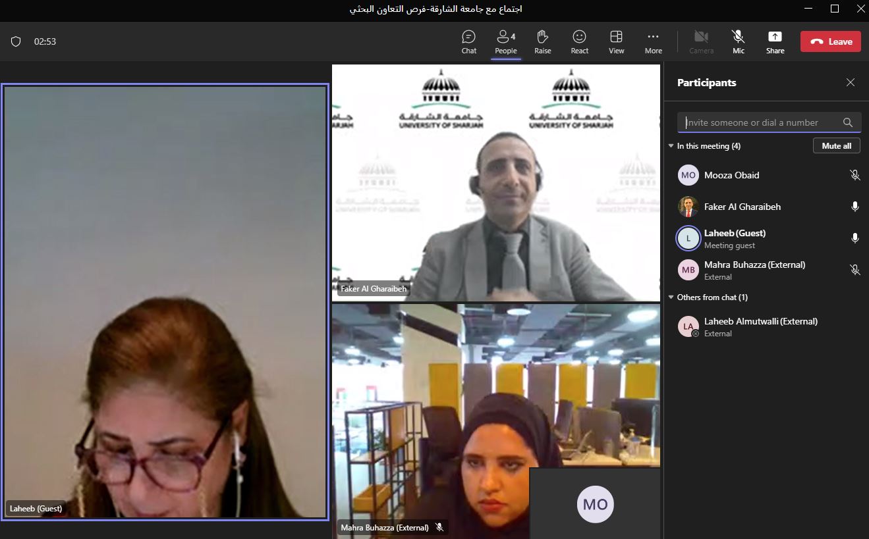The height and width of the screenshot is (539, 869).
Task: Open the View layout options
Action: pos(616,41)
